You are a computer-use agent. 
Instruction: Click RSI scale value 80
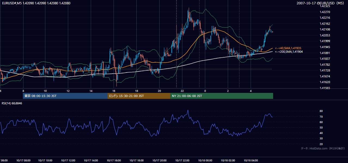321,111
